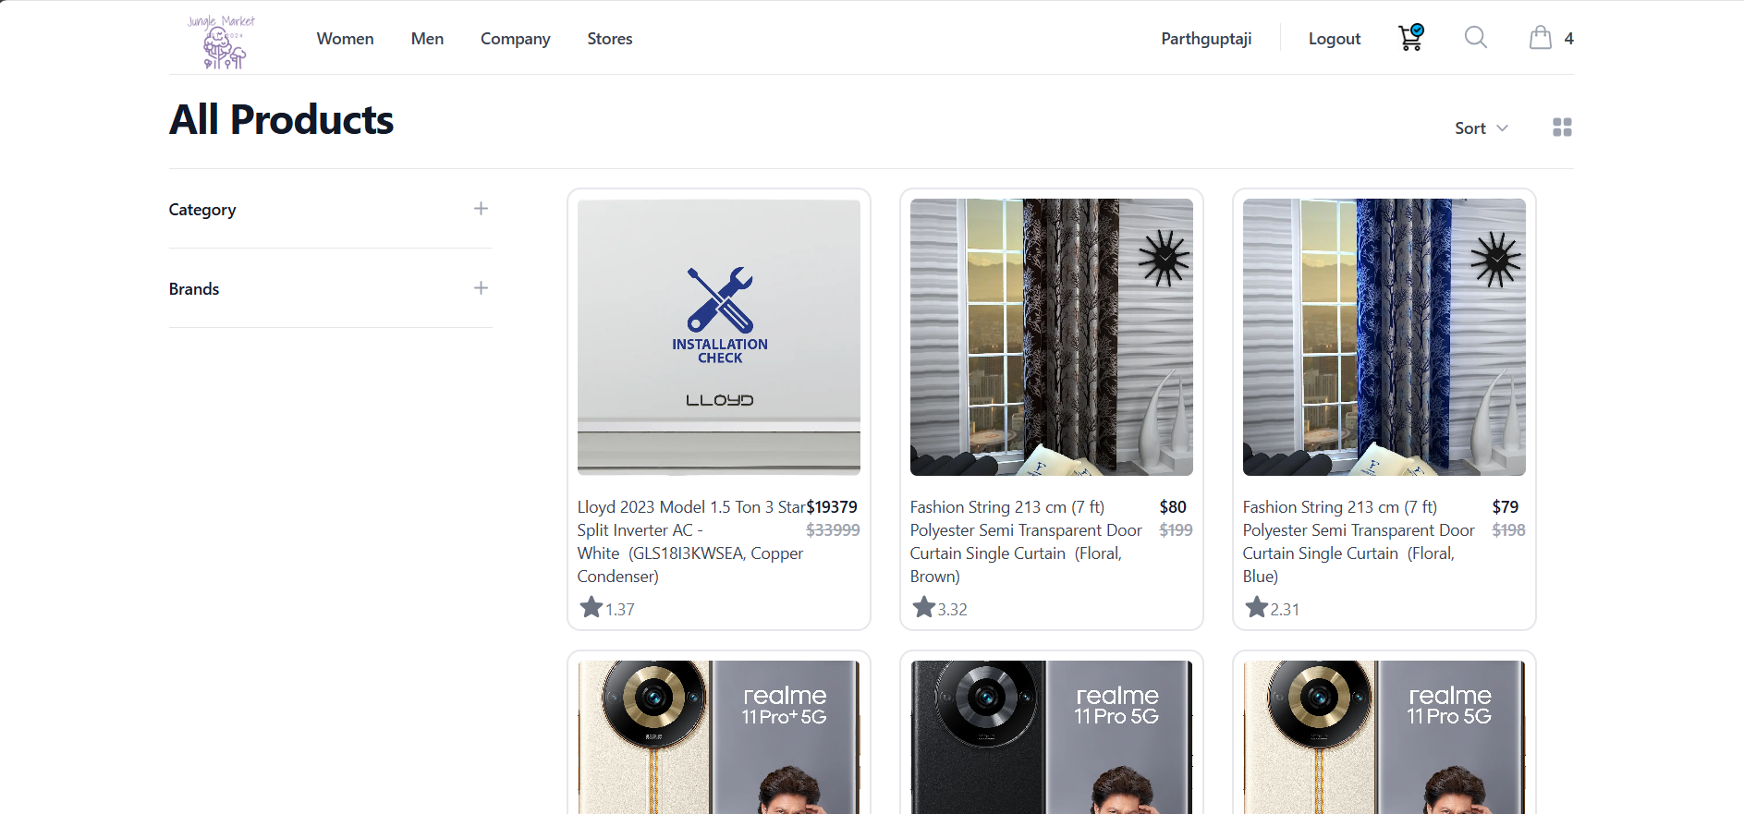Select the blue floral curtain thumbnail
This screenshot has height=814, width=1744.
point(1384,337)
